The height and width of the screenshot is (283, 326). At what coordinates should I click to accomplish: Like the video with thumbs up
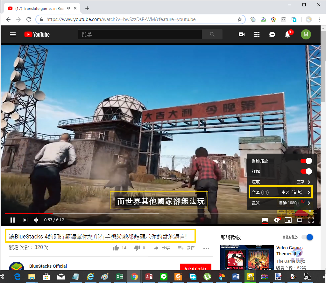tap(116, 248)
